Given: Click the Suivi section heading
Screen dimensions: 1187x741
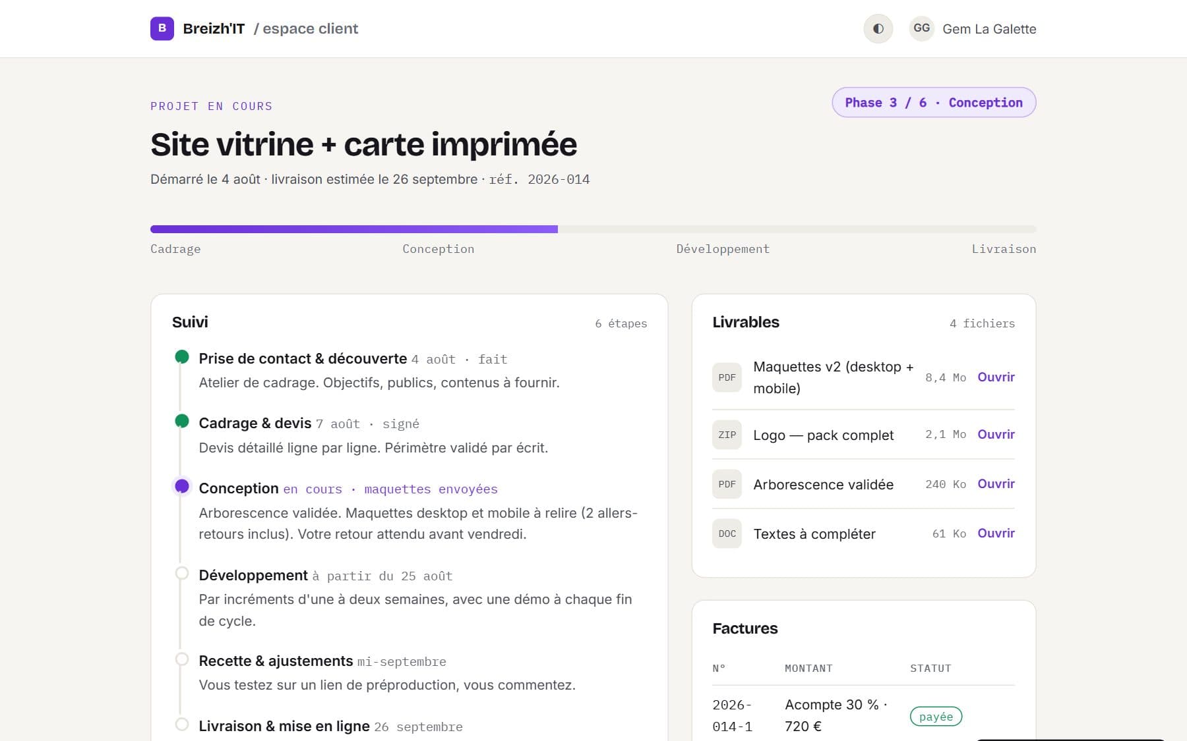Looking at the screenshot, I should click(x=190, y=322).
